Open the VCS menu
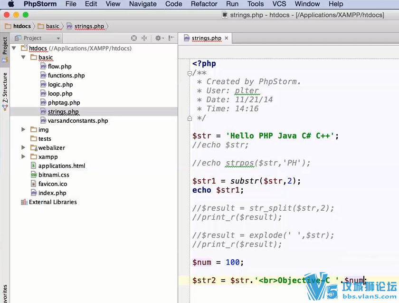The width and height of the screenshot is (399, 303). [x=279, y=4]
